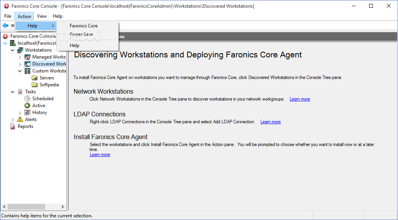Choose Help at the submenu bottom
This screenshot has width=398, height=220.
click(x=87, y=45)
